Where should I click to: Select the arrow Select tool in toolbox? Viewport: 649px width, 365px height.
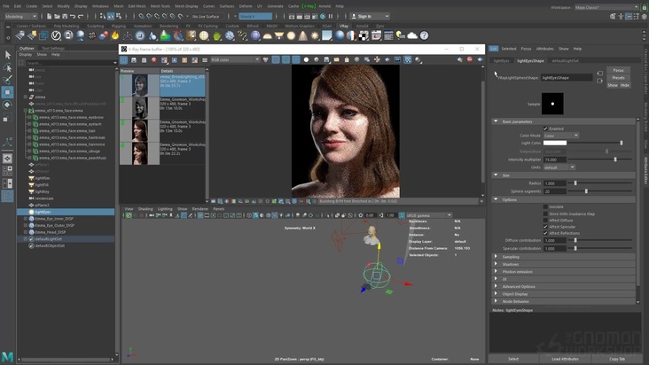point(7,55)
